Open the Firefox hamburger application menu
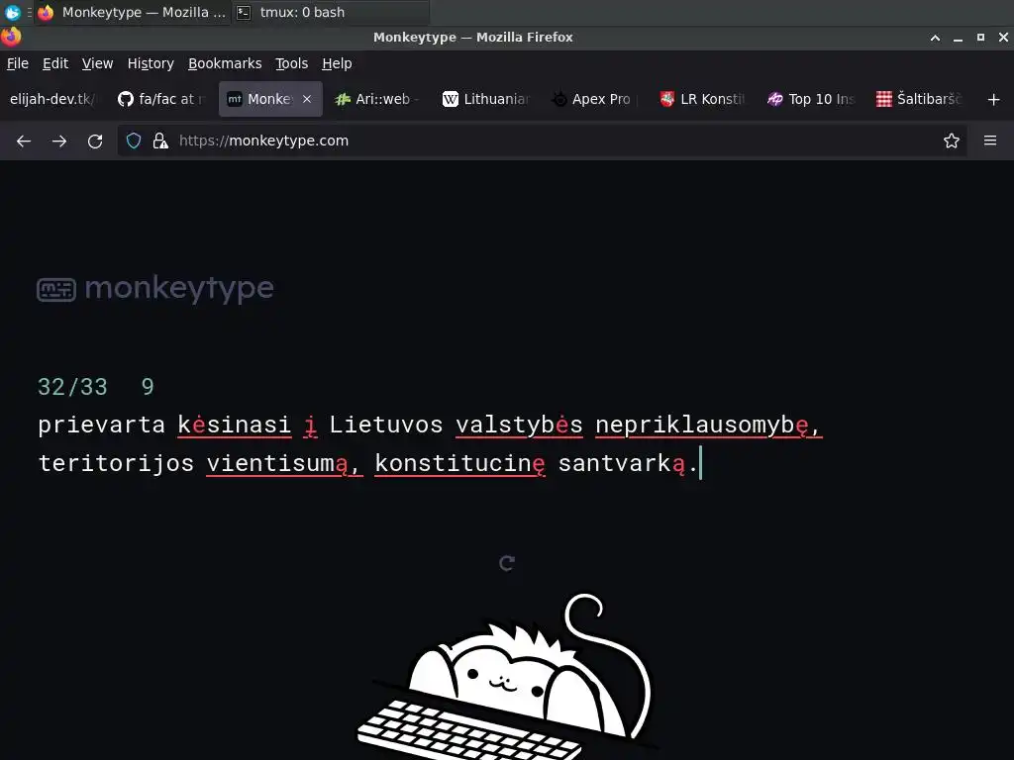The width and height of the screenshot is (1014, 760). pyautogui.click(x=990, y=141)
